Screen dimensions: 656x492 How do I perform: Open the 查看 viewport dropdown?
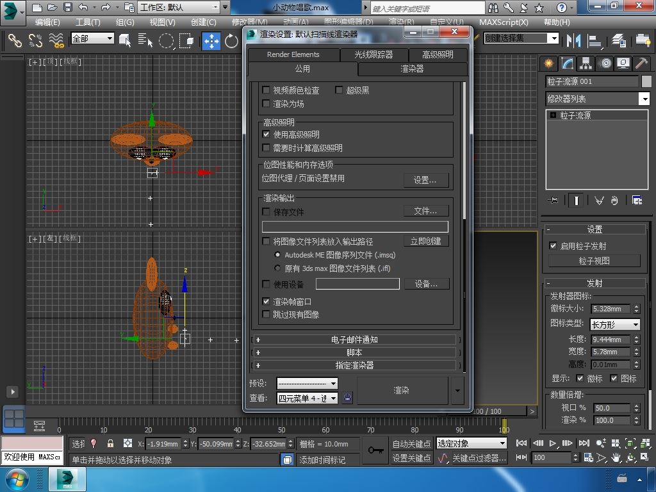pyautogui.click(x=307, y=398)
